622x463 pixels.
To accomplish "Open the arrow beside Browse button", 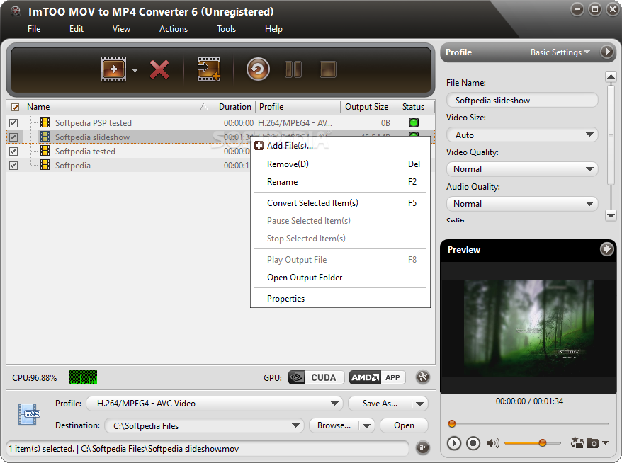I will (366, 425).
